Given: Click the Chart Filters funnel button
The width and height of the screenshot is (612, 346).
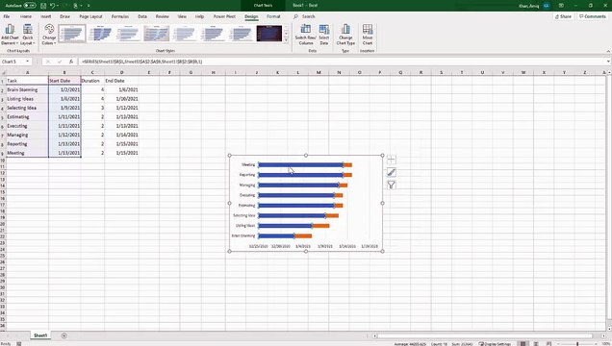Looking at the screenshot, I should (391, 185).
